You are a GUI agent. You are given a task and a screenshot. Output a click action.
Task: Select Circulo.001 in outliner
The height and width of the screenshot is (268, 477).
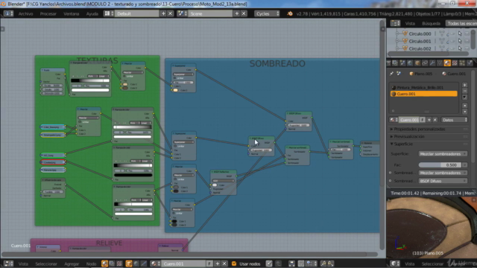(x=420, y=41)
